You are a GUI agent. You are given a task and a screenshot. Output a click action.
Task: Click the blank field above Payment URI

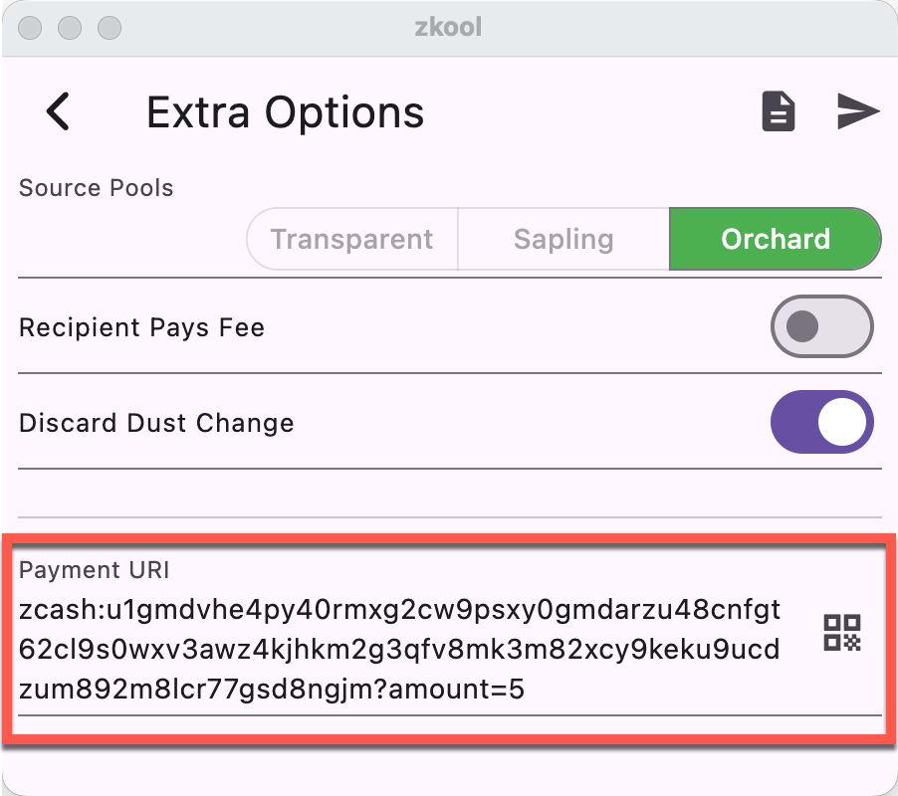tap(450, 494)
